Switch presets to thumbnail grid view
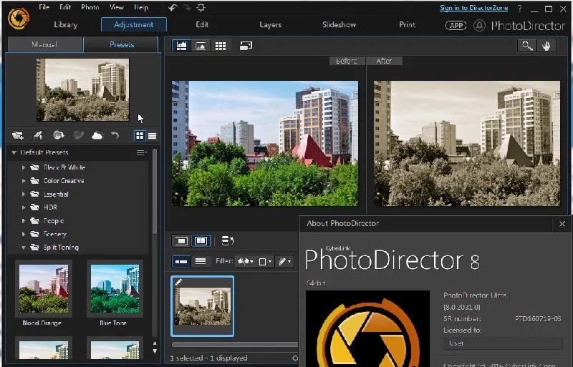Screen dimensions: 573x367 [x=140, y=136]
